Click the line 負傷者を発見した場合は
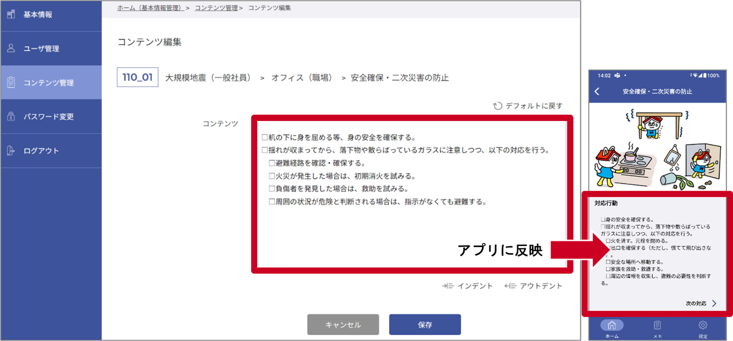 pos(339,189)
